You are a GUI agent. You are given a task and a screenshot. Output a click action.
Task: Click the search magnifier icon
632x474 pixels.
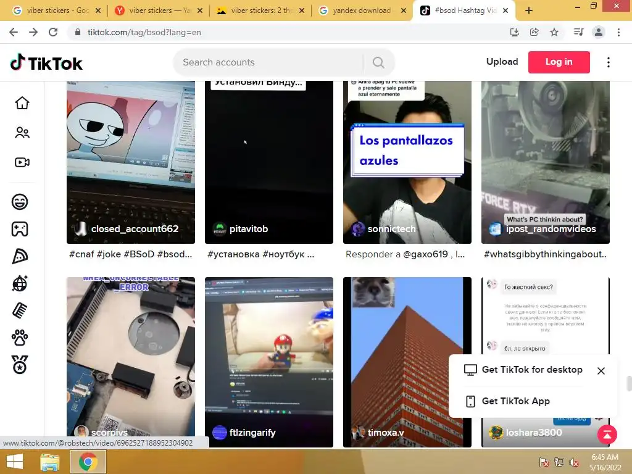click(378, 62)
